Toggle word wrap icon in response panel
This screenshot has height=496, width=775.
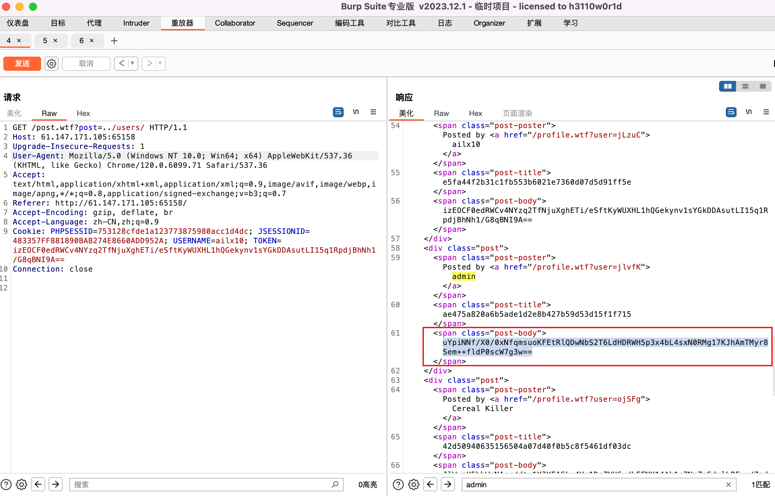pyautogui.click(x=731, y=112)
